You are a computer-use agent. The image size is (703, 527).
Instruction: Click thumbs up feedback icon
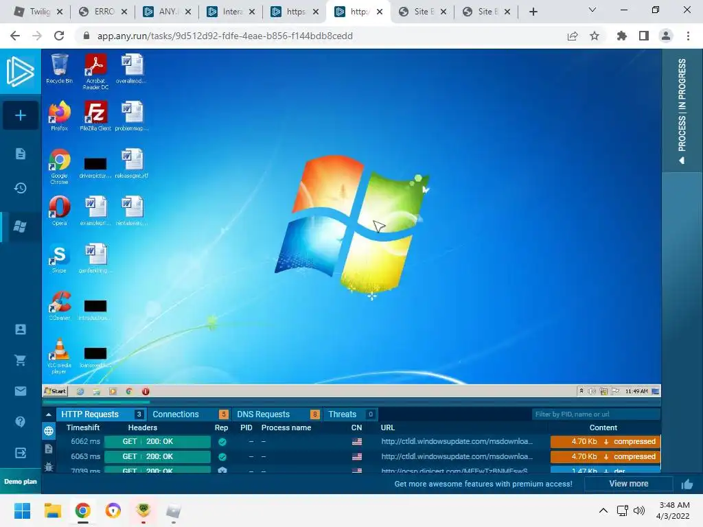click(687, 484)
